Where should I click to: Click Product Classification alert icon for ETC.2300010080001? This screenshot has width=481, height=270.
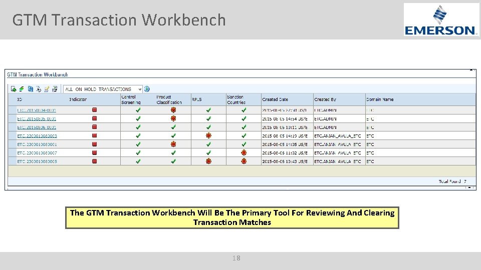pyautogui.click(x=173, y=144)
